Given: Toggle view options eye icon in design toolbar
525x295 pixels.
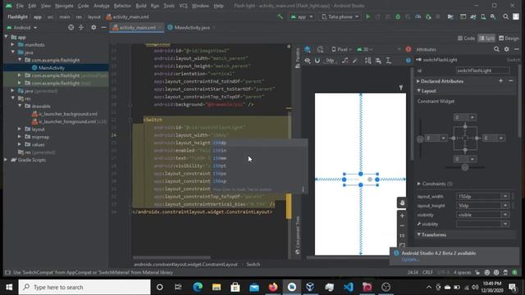Looking at the screenshot, I should (x=308, y=61).
